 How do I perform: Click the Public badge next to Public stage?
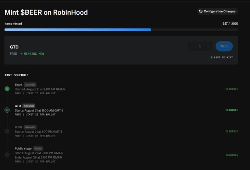point(38,148)
